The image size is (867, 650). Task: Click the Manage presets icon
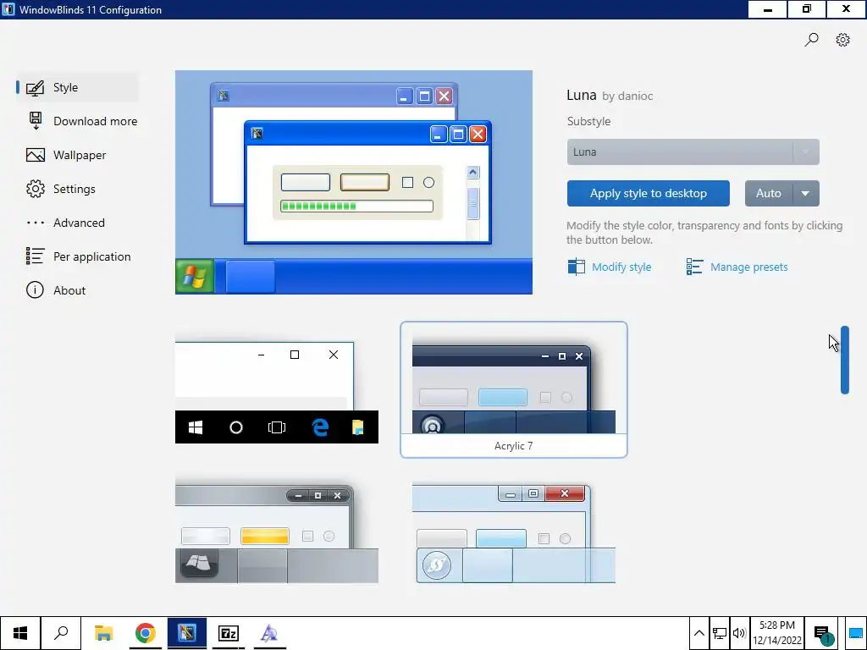pos(694,267)
